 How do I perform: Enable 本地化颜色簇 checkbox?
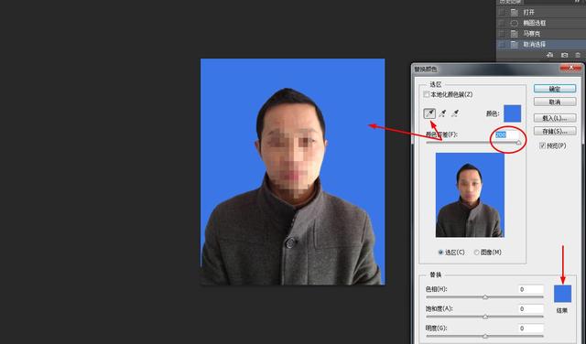[x=427, y=94]
